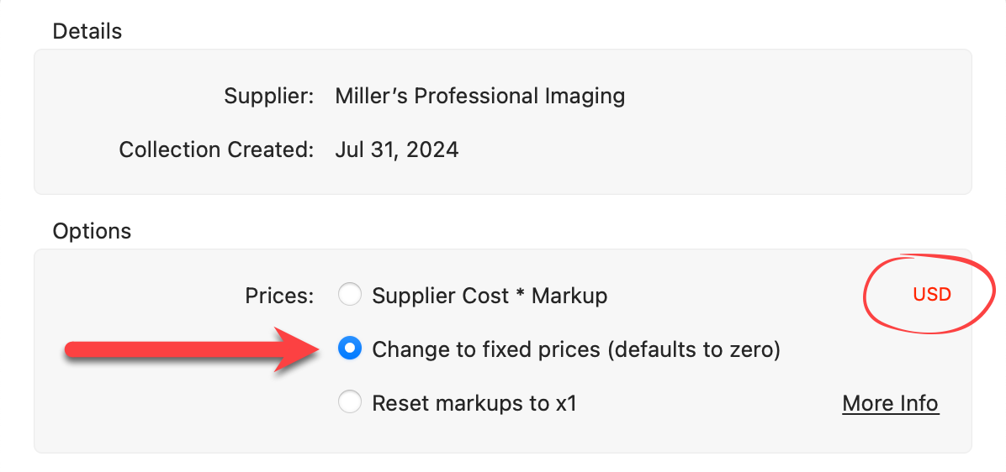Click the "Change to fixed prices" label text
The image size is (1006, 472).
486,349
